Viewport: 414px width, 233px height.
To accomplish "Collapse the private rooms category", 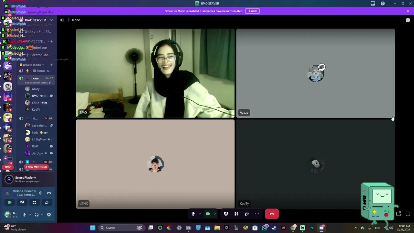I will (x=32, y=65).
